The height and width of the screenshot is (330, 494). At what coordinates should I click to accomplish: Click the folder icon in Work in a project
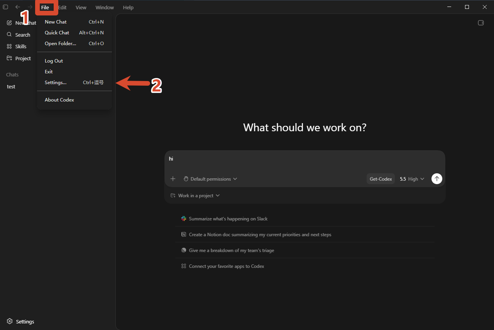(x=173, y=196)
